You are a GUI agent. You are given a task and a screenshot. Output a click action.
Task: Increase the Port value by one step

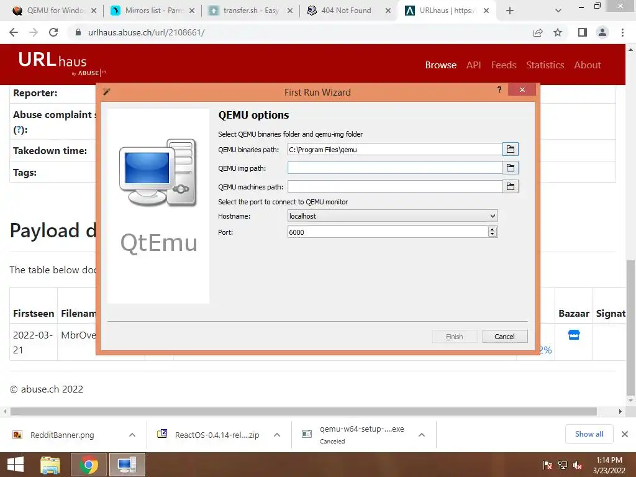(493, 229)
